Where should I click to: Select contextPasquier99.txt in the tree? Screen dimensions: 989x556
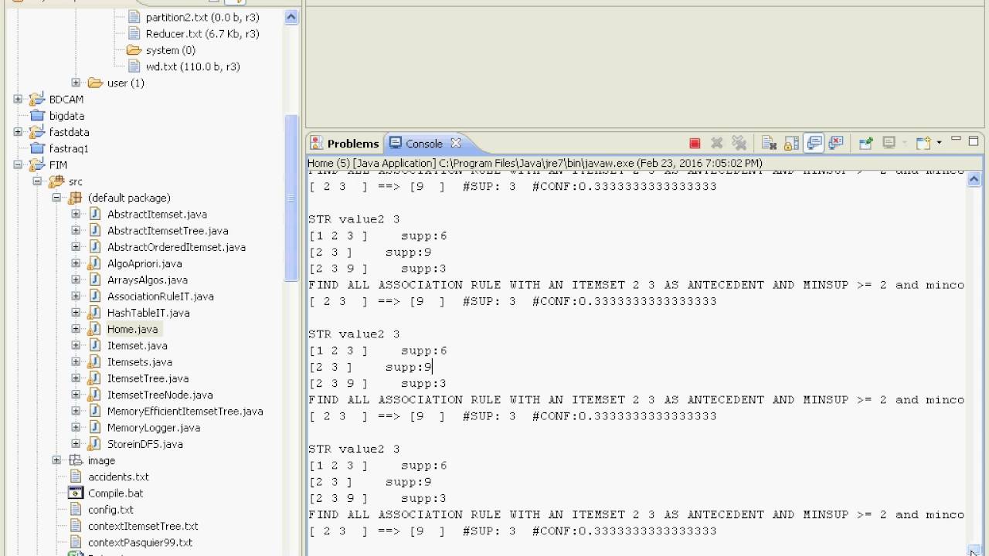pyautogui.click(x=140, y=543)
